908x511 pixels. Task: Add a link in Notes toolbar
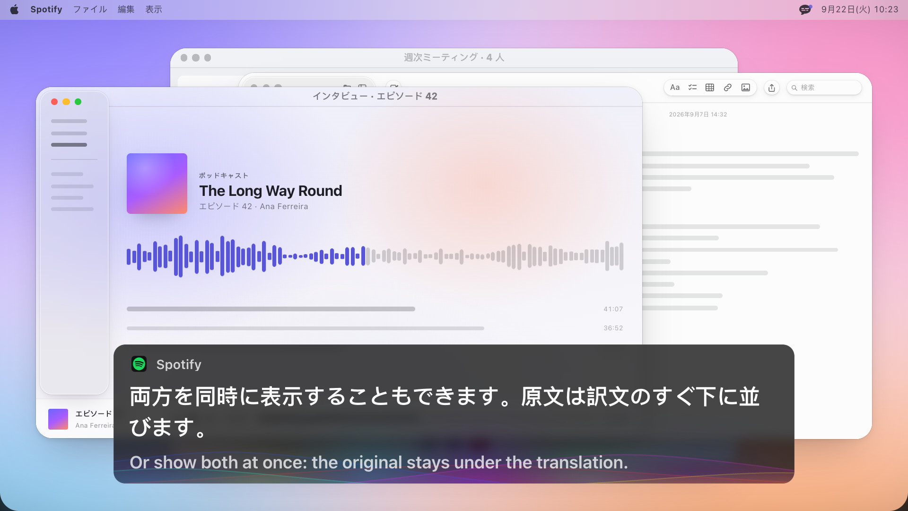(728, 88)
